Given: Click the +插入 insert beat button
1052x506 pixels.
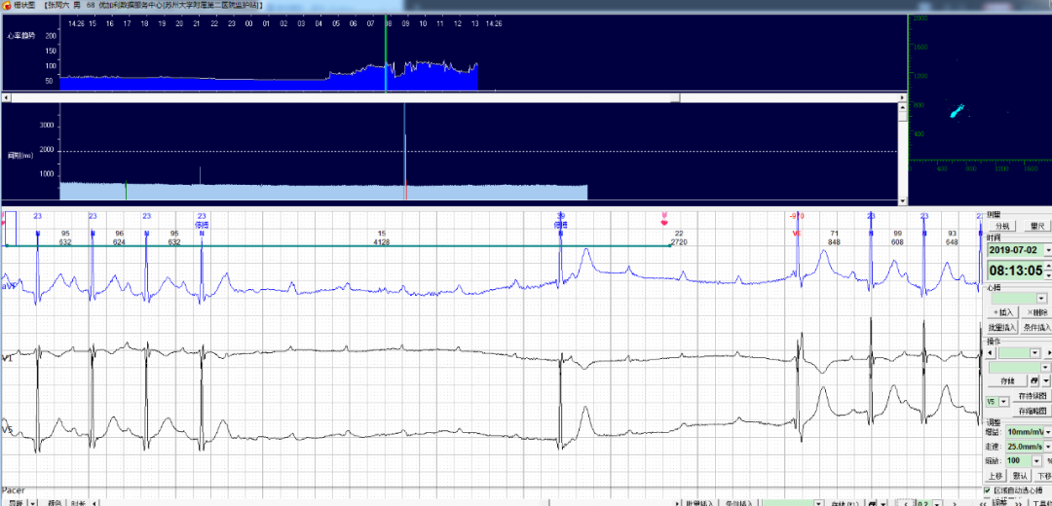Looking at the screenshot, I should (x=1003, y=312).
